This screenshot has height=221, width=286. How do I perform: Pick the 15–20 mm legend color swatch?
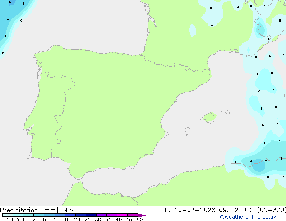[x=70, y=215]
